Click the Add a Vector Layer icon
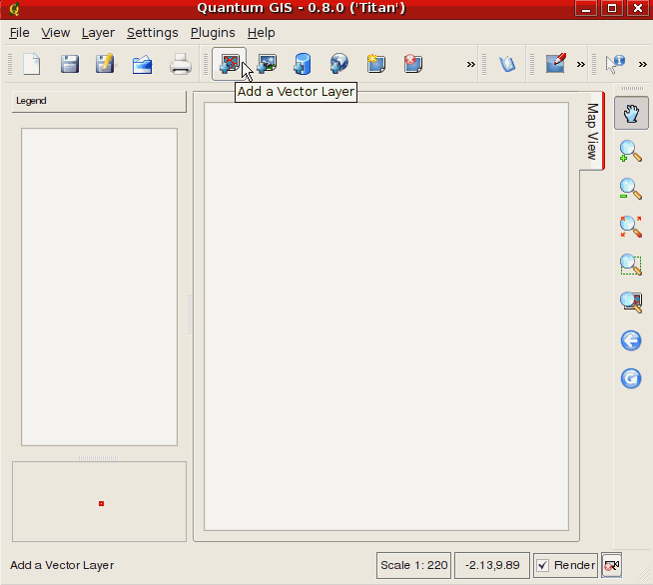The image size is (653, 585). pos(229,64)
